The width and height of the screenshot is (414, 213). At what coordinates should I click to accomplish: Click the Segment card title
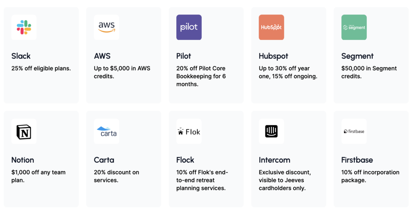(357, 56)
